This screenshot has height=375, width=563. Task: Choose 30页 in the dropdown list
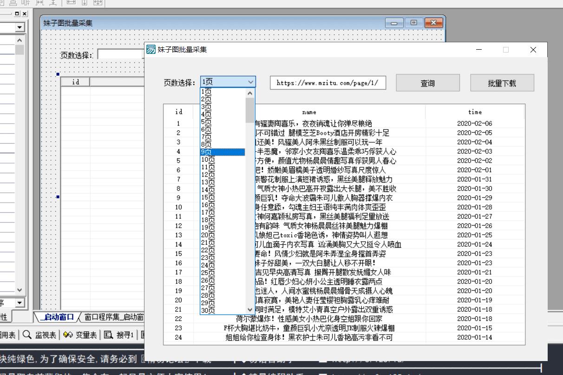[223, 310]
